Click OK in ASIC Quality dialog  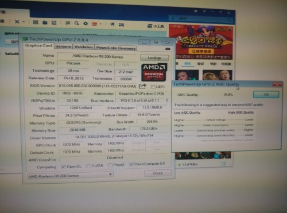[266, 94]
